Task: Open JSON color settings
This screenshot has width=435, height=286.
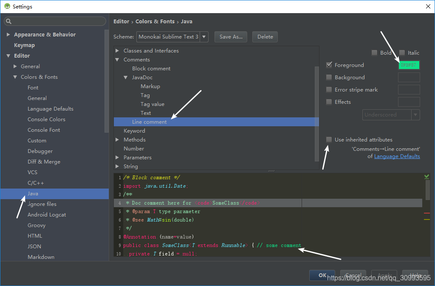Action: click(x=34, y=247)
